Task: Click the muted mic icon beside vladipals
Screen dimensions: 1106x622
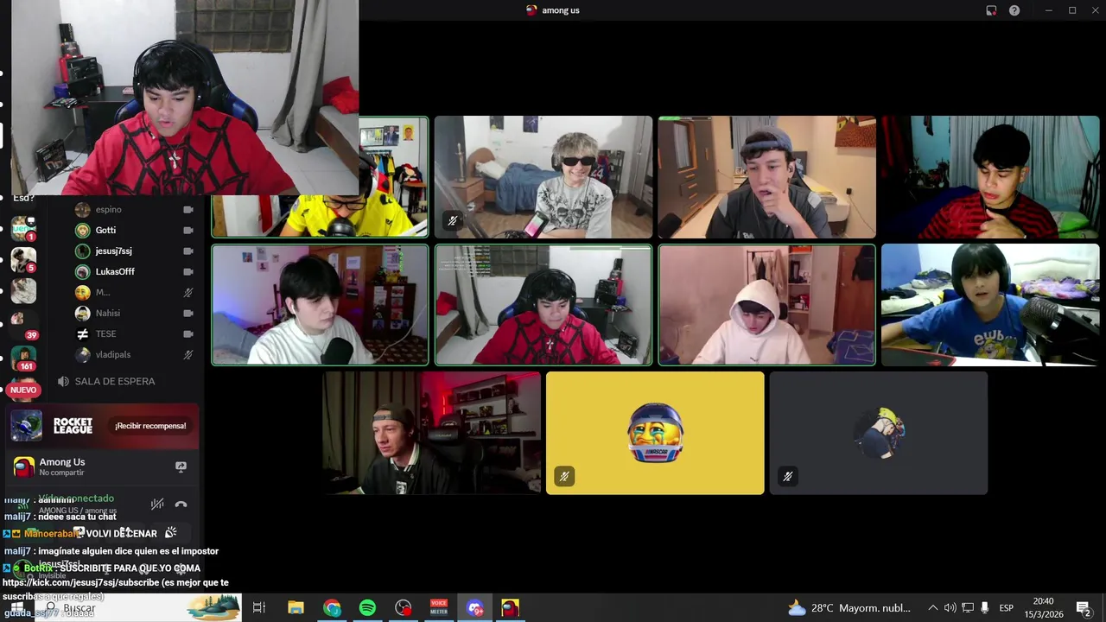Action: click(x=188, y=354)
